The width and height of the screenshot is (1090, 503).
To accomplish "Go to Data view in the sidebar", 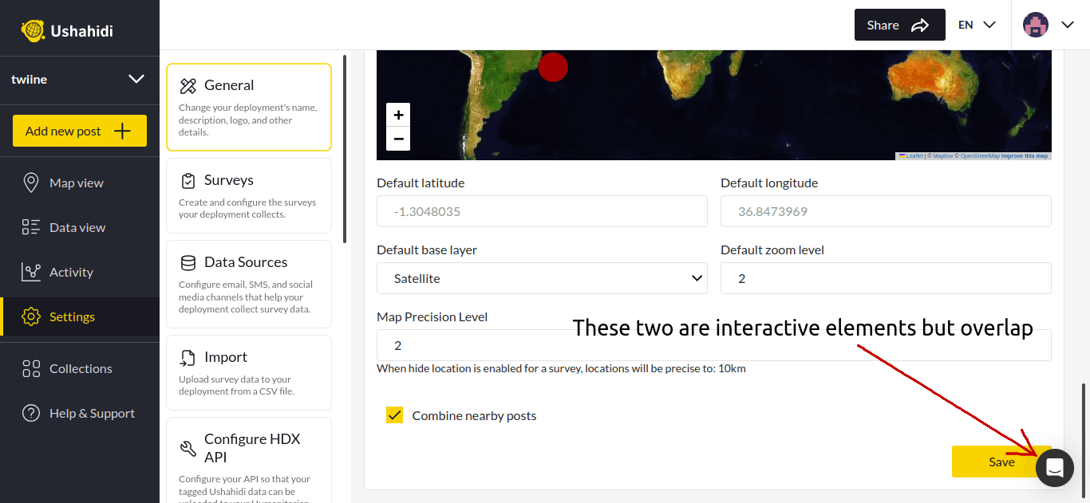I will click(77, 227).
